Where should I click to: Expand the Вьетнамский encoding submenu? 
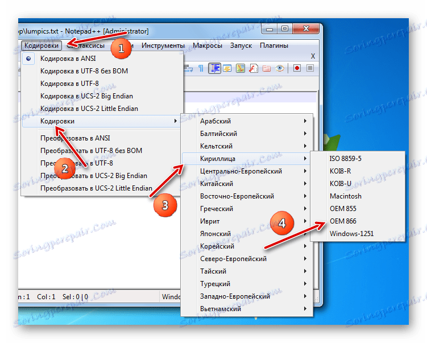[247, 309]
